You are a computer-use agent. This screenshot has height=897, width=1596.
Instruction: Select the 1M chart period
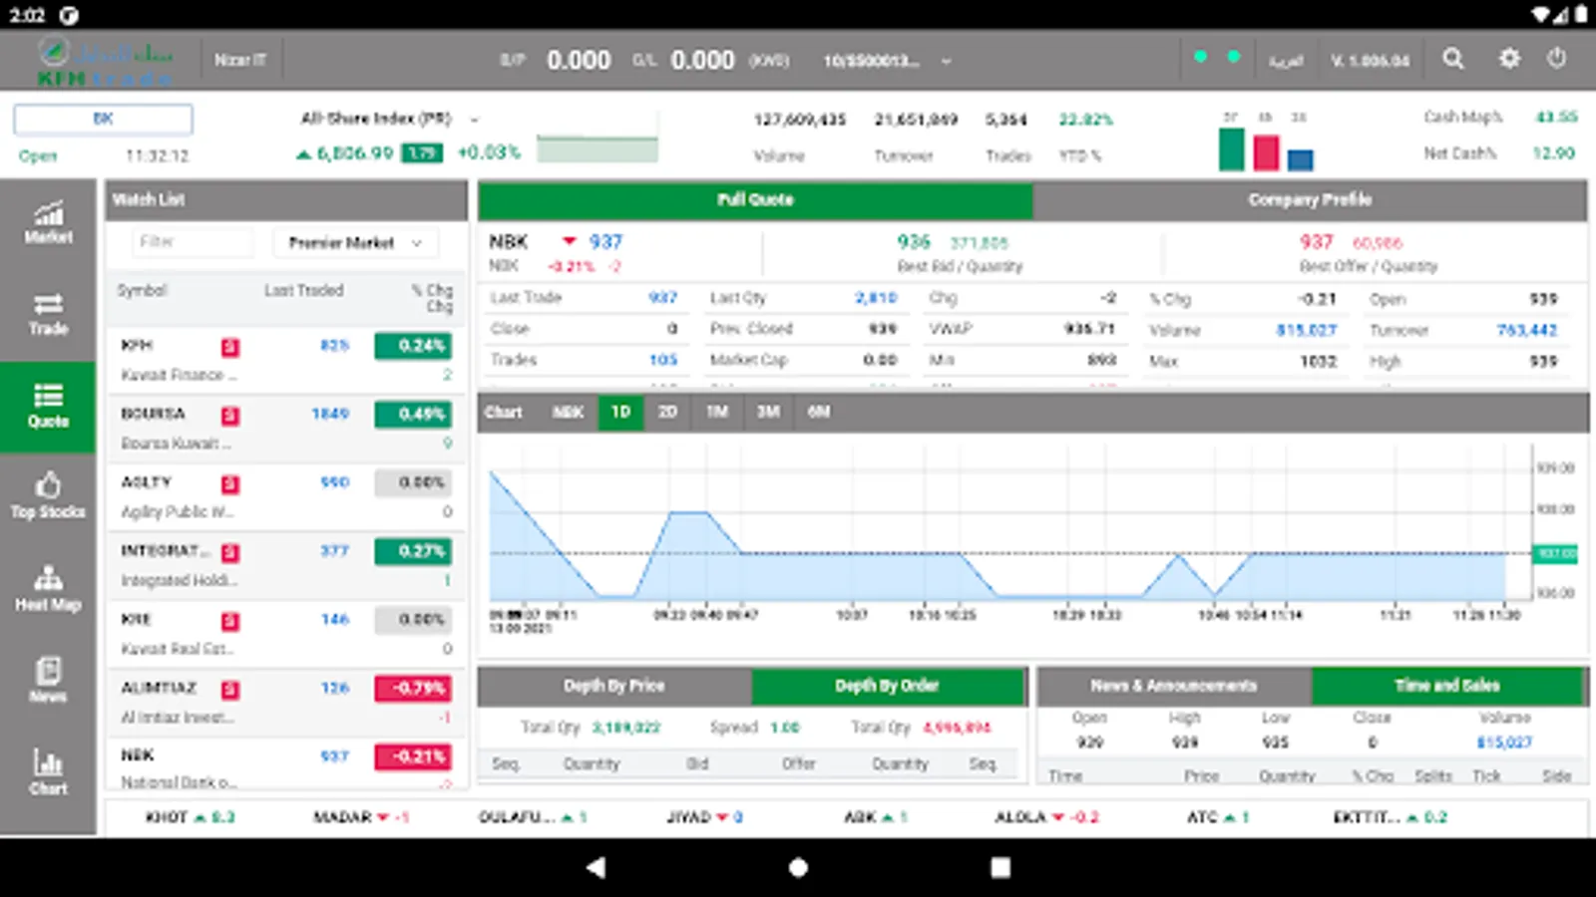717,412
